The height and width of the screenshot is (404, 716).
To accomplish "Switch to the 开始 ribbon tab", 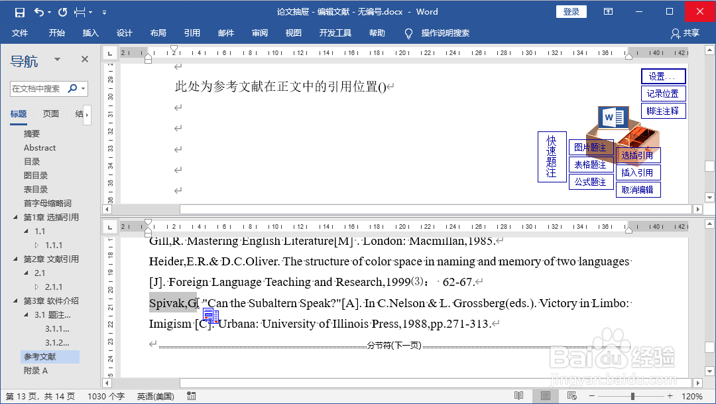I will [56, 33].
